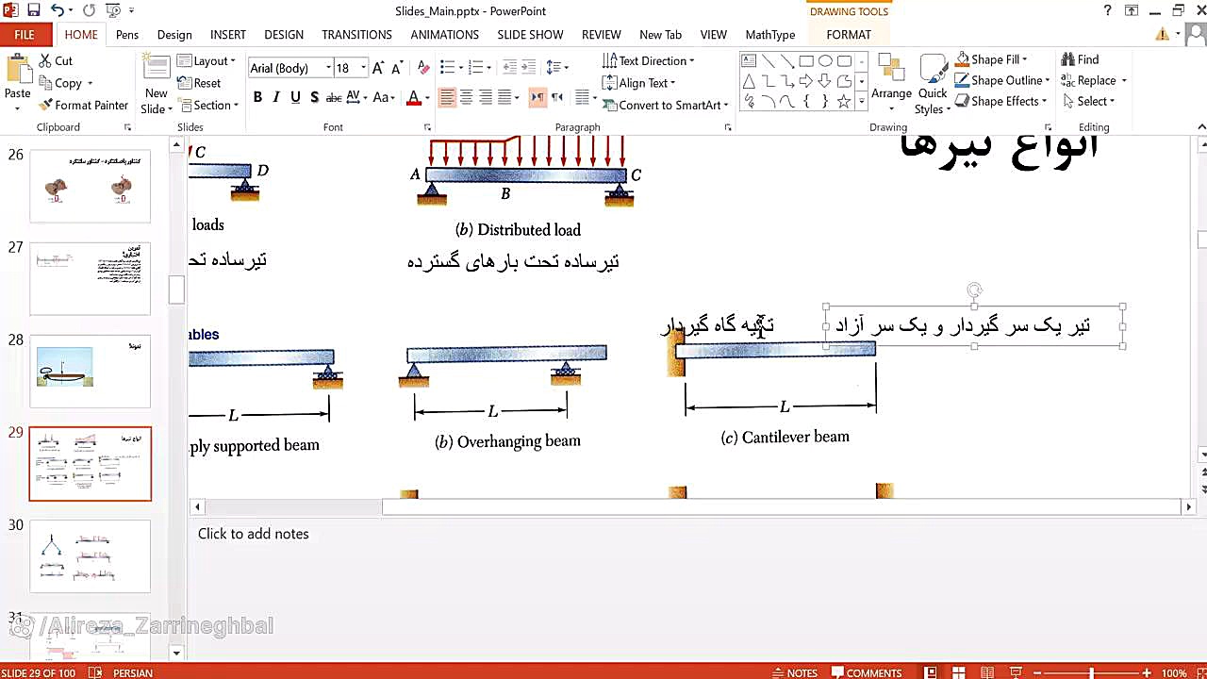Select slide 27 thumbnail

[x=90, y=278]
